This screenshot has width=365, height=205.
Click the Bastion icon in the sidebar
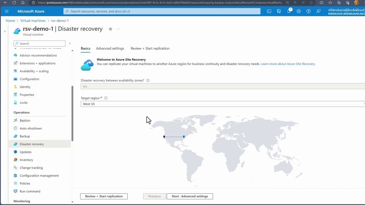pyautogui.click(x=15, y=120)
